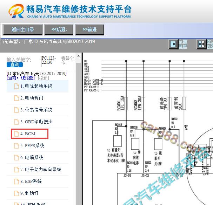
Task: Click document icon beside 仪表信号系统
Action: [16, 110]
